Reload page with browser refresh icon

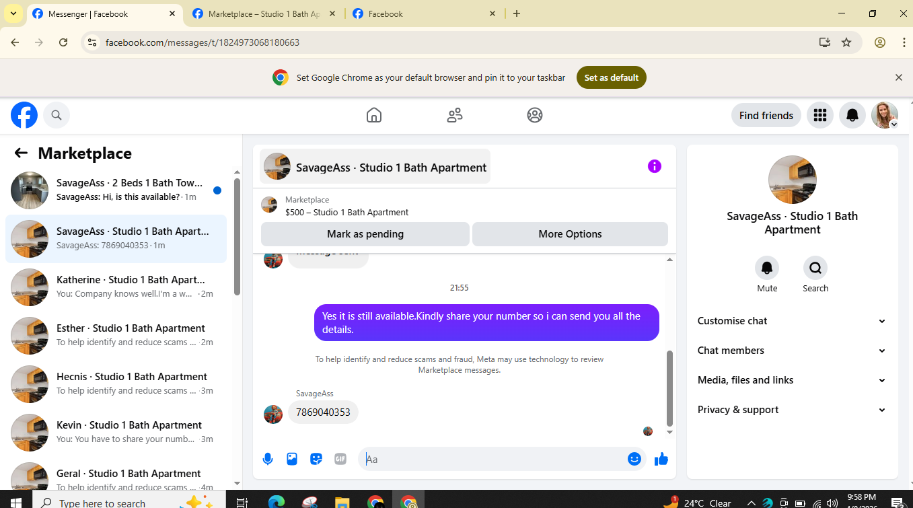(63, 42)
